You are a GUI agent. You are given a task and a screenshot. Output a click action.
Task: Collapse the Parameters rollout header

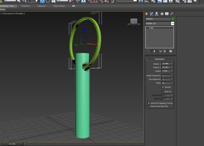pyautogui.click(x=160, y=59)
